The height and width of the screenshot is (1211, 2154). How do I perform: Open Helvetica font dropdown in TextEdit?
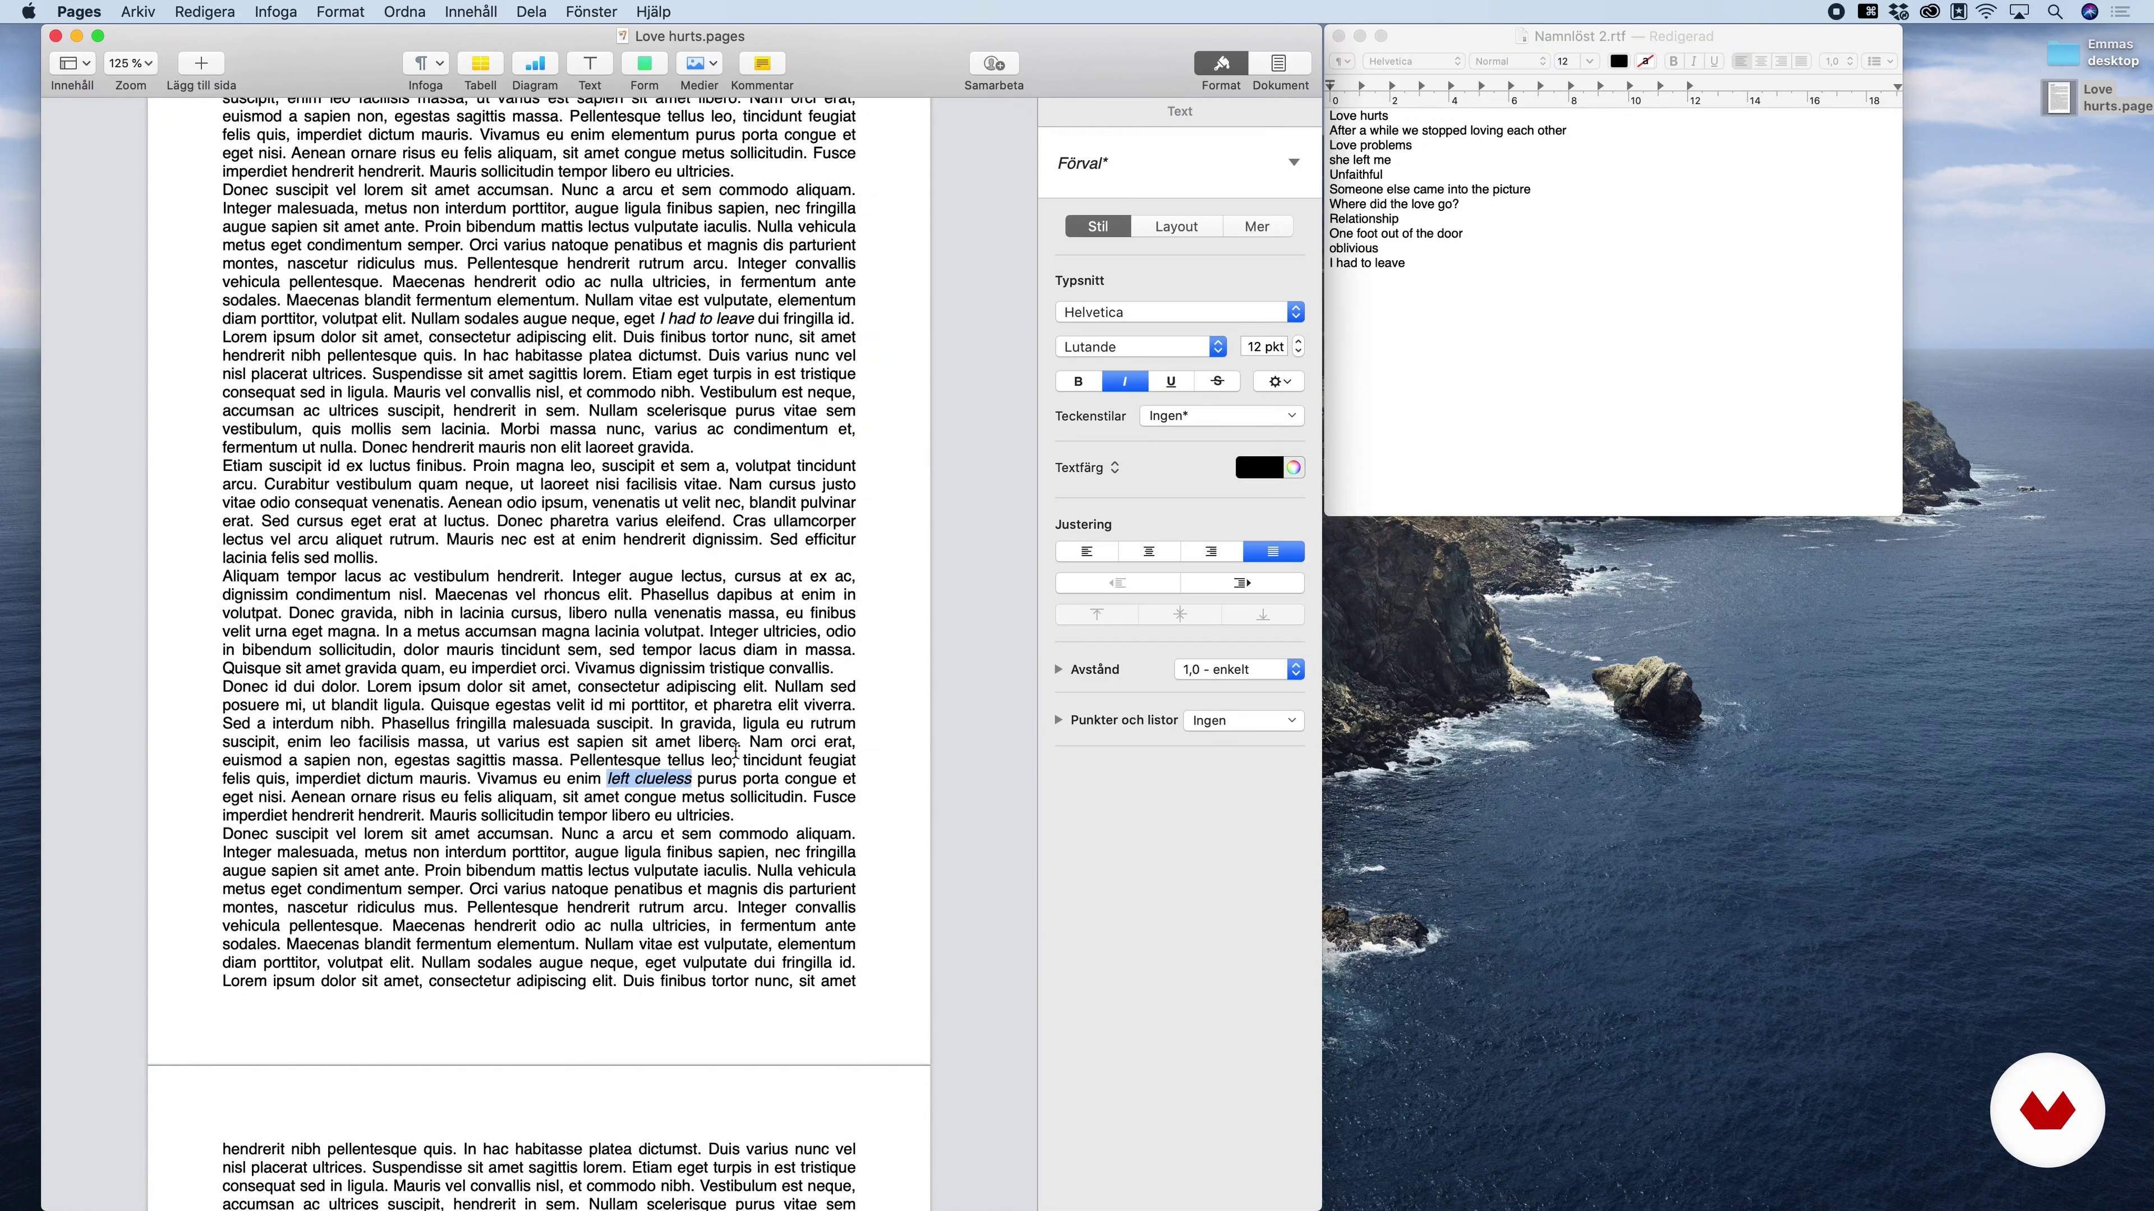[1414, 61]
